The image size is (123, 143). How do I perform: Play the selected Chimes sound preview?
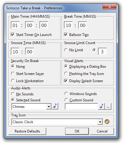click(x=55, y=106)
